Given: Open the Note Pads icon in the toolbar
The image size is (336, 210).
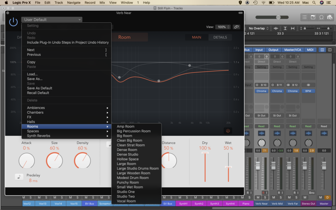Looking at the screenshot, I should 312,17.
